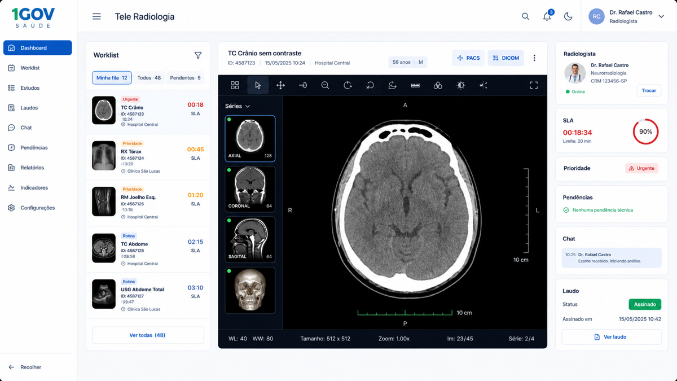Select the AXIAL series thumbnail
This screenshot has height=381, width=677.
coord(250,138)
